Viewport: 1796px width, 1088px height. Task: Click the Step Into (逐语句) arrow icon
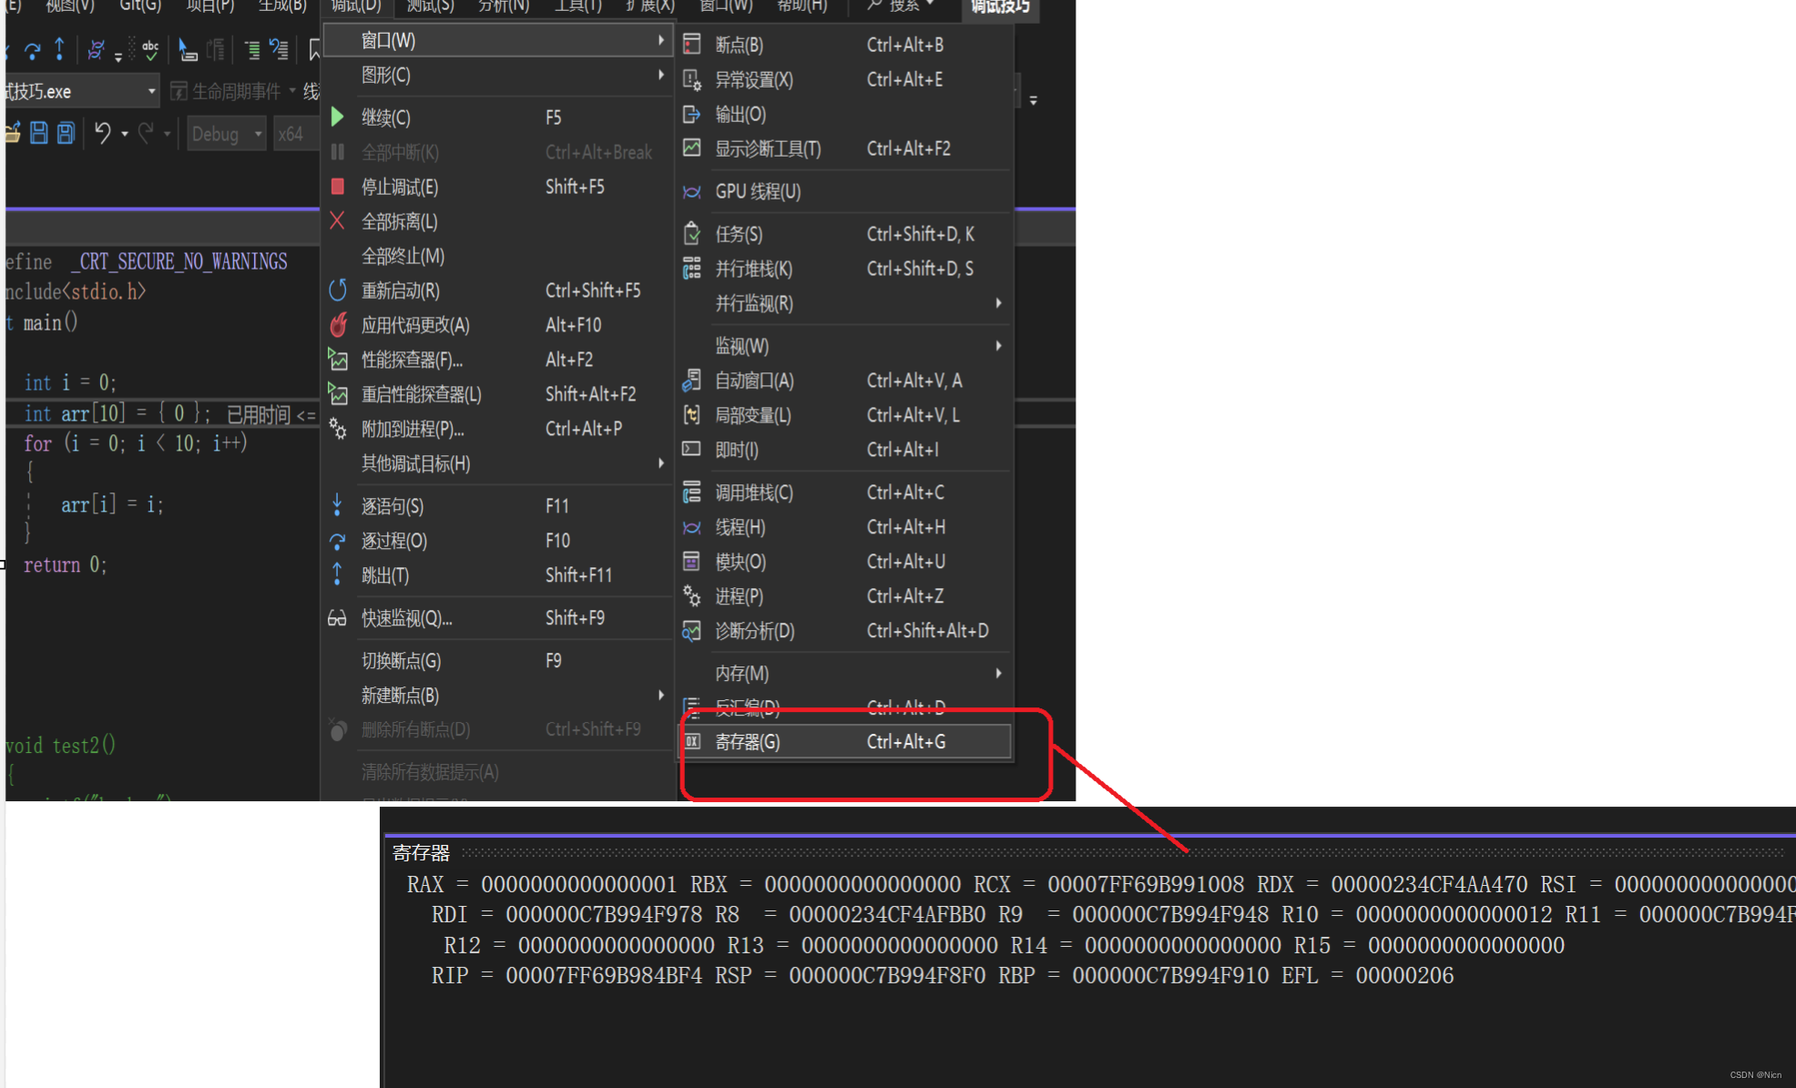(337, 505)
